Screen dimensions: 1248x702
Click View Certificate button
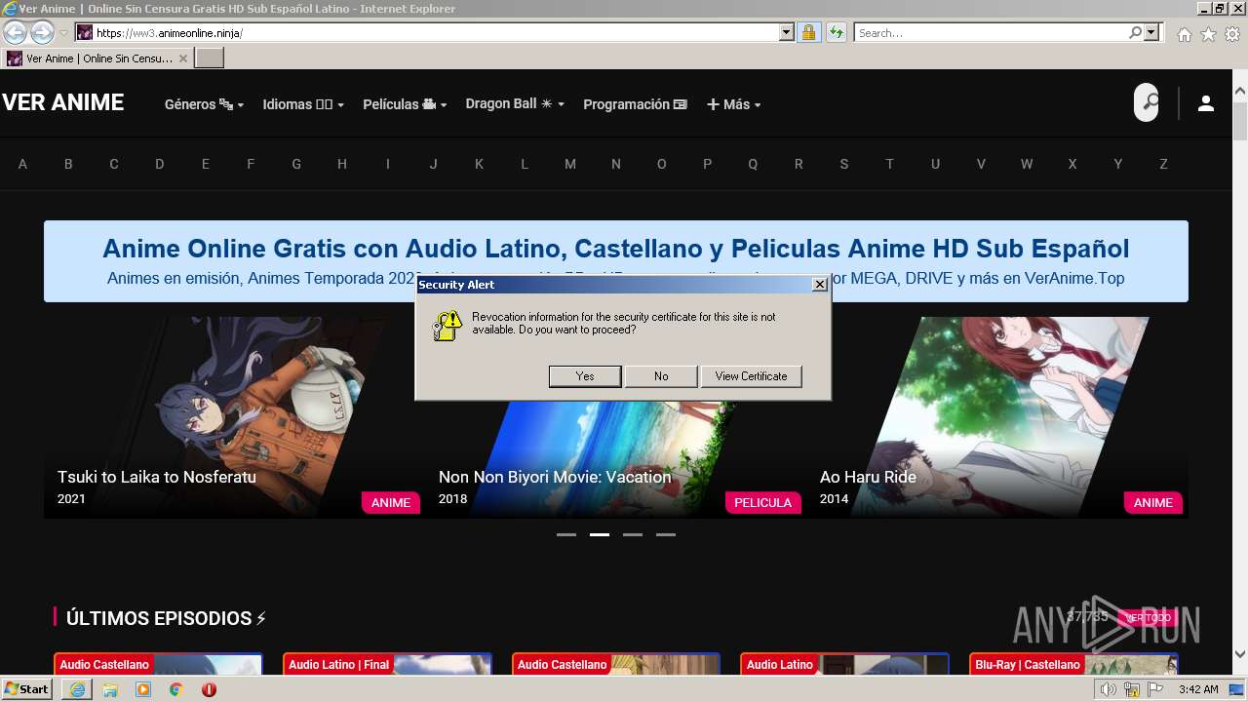751,376
